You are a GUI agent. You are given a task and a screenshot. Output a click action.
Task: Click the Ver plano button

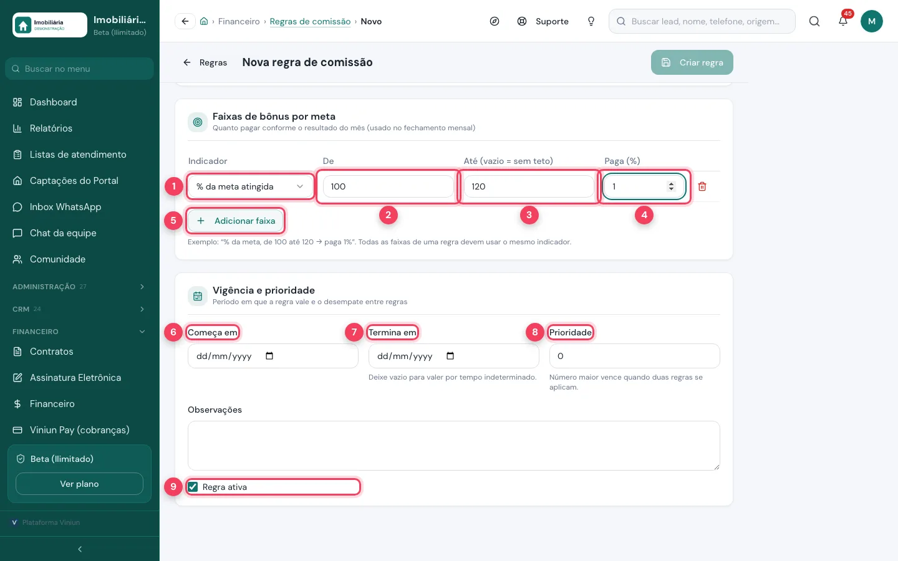[x=79, y=484]
